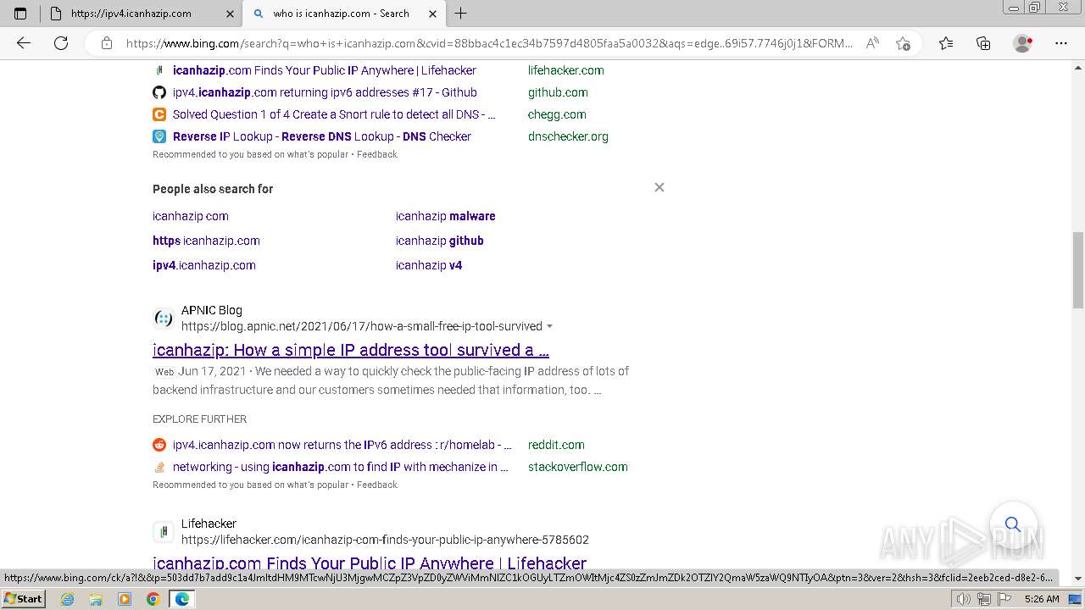This screenshot has width=1085, height=610.
Task: Close the 'who is icanhazip.com' tab
Action: [433, 14]
